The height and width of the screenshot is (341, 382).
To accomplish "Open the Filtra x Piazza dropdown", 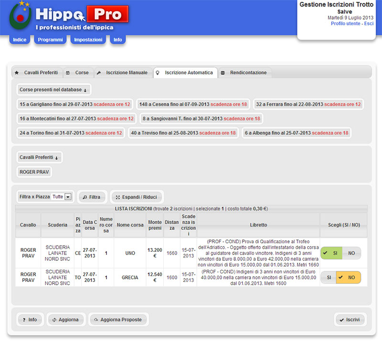I will [67, 196].
